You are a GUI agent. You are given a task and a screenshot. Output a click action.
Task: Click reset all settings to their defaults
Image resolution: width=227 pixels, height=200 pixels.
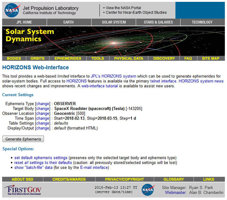point(43,163)
